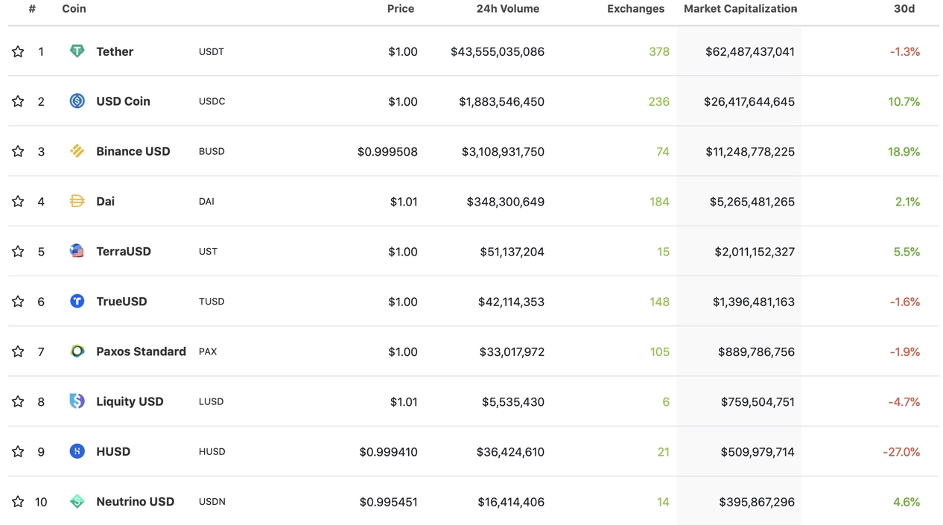Favorite USD Coin with its star

pyautogui.click(x=18, y=101)
